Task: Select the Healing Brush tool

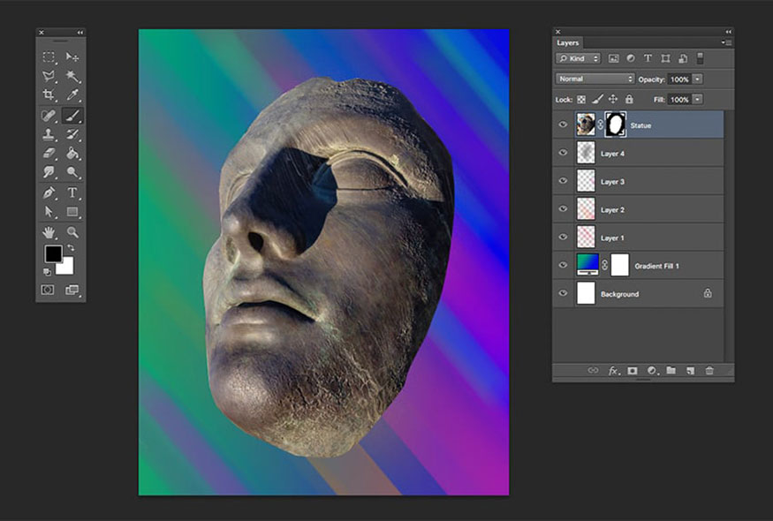Action: click(49, 116)
